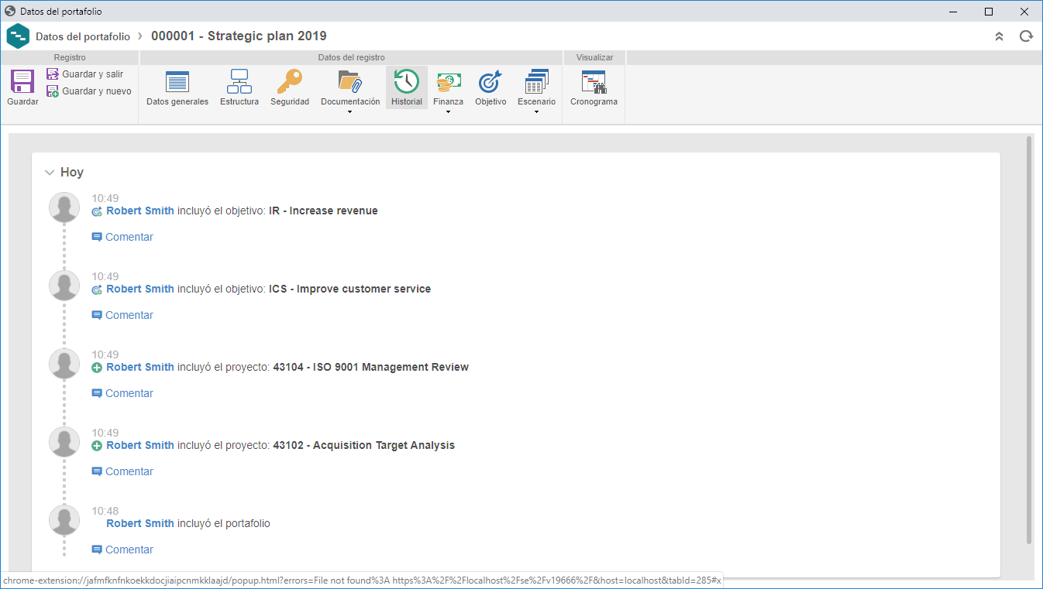Image resolution: width=1043 pixels, height=589 pixels.
Task: Click avatar beside IR - Increase revenue entry
Action: (64, 207)
